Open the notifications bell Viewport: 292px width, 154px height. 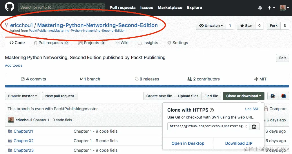click(x=260, y=8)
